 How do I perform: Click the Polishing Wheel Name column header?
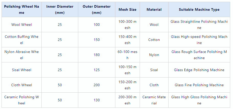pyautogui.click(x=21, y=10)
